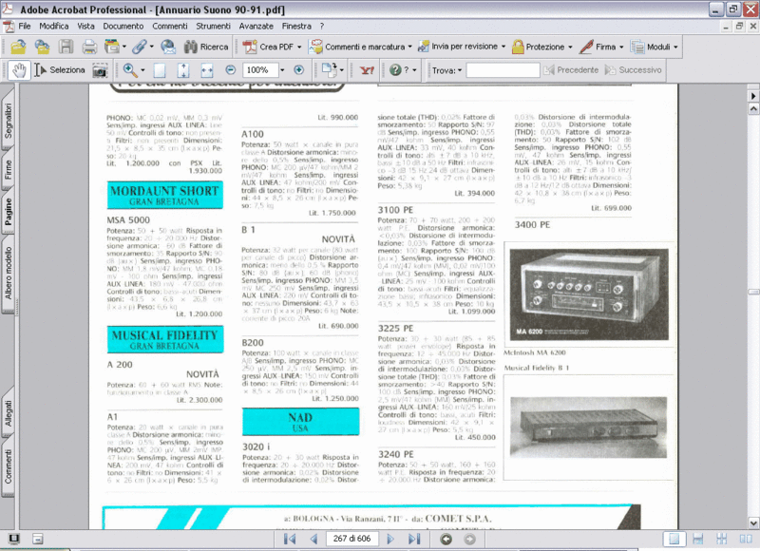Switch to Continuous page layout

698,539
